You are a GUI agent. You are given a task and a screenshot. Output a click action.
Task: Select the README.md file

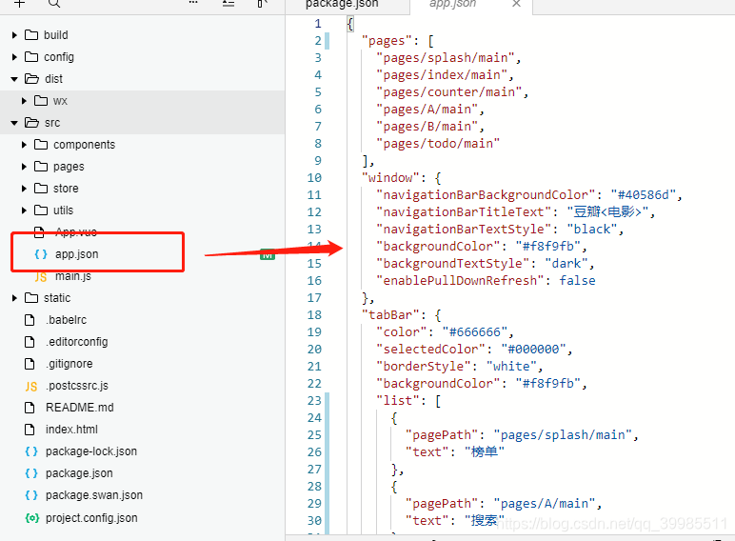click(x=80, y=408)
